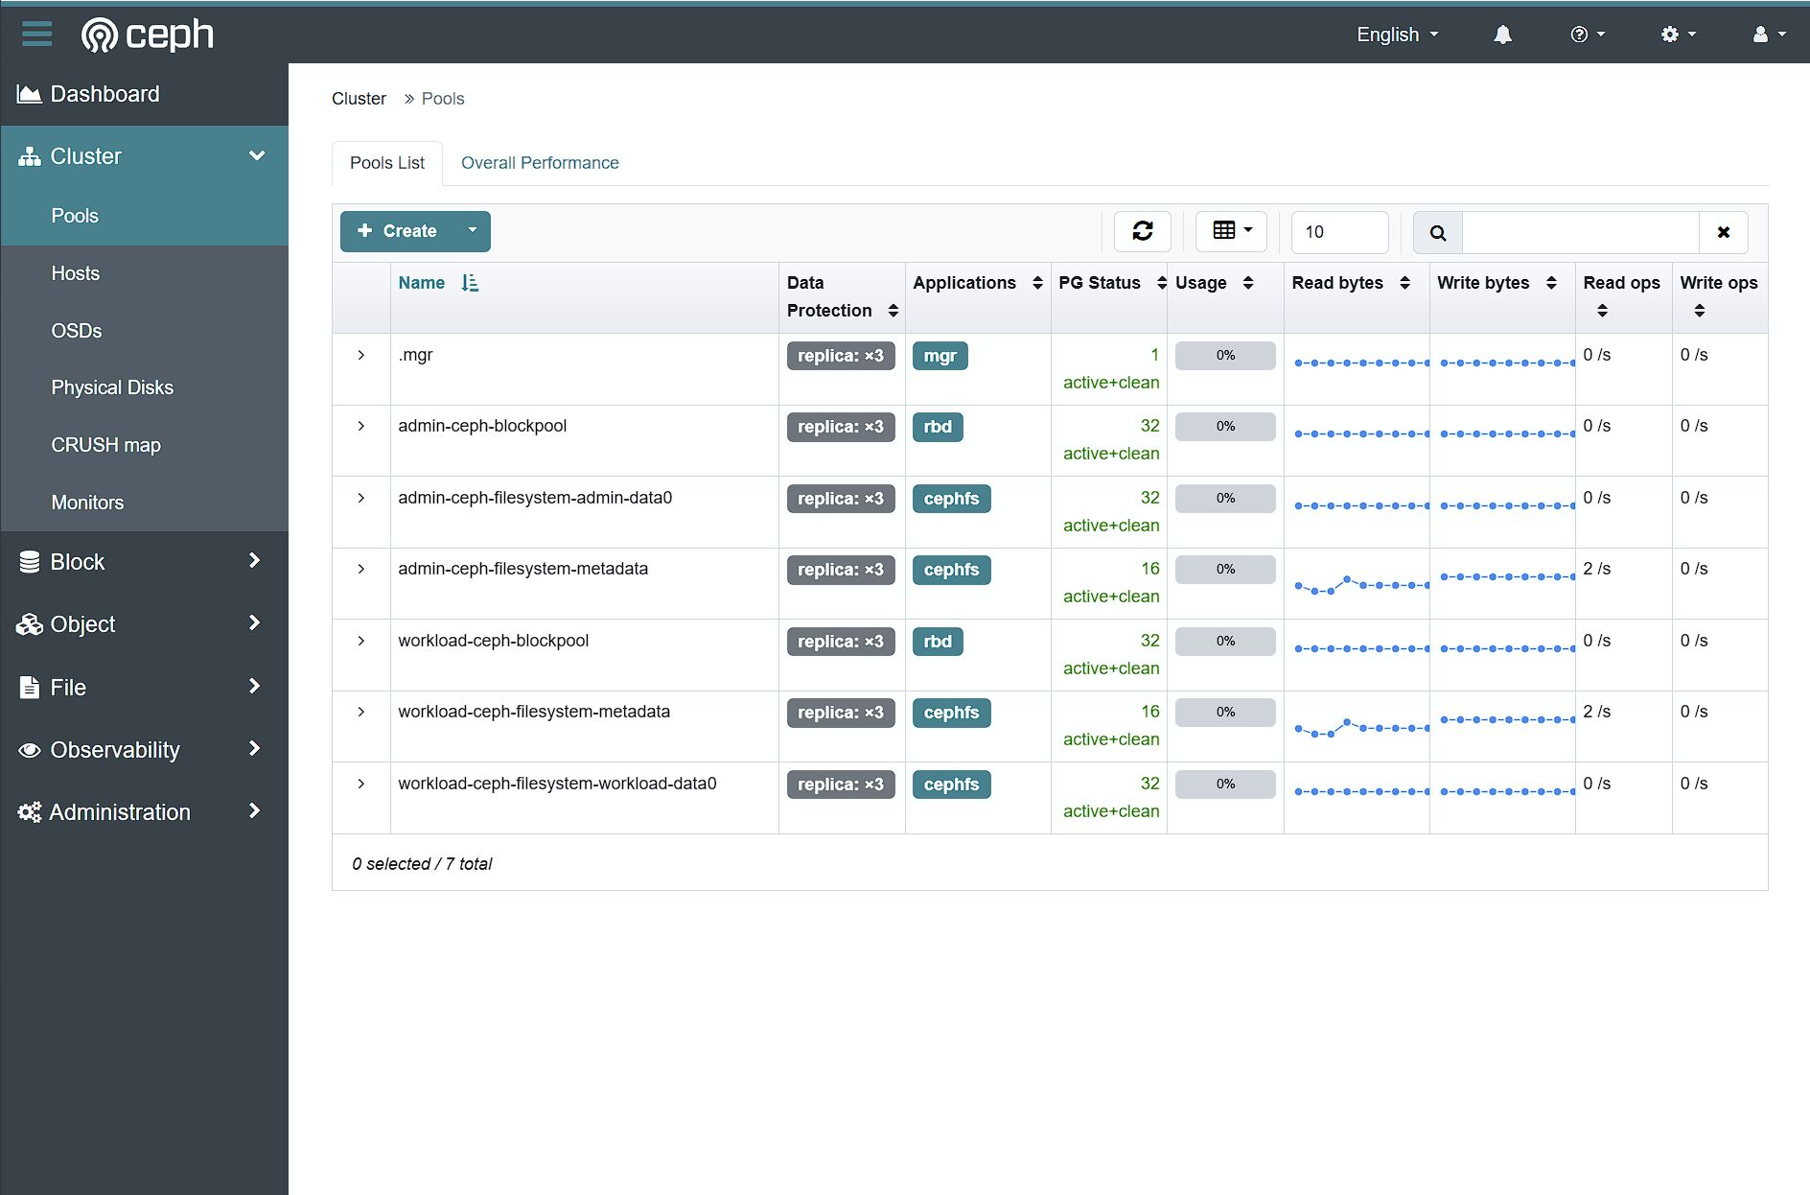This screenshot has height=1195, width=1810.
Task: Click the rows per page input field
Action: pyautogui.click(x=1338, y=232)
